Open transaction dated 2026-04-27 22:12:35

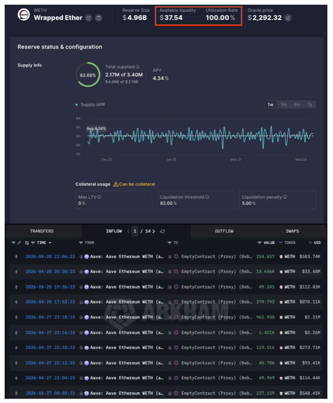coord(51,363)
